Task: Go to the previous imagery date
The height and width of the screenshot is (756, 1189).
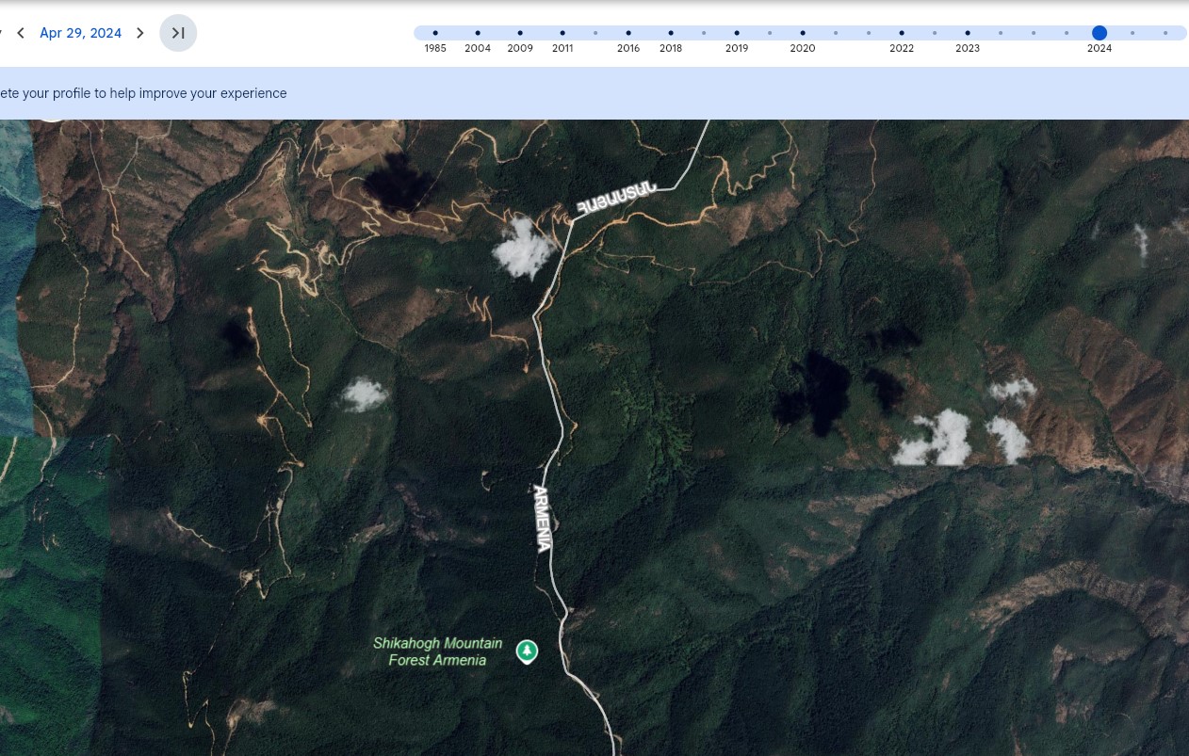Action: 21,33
